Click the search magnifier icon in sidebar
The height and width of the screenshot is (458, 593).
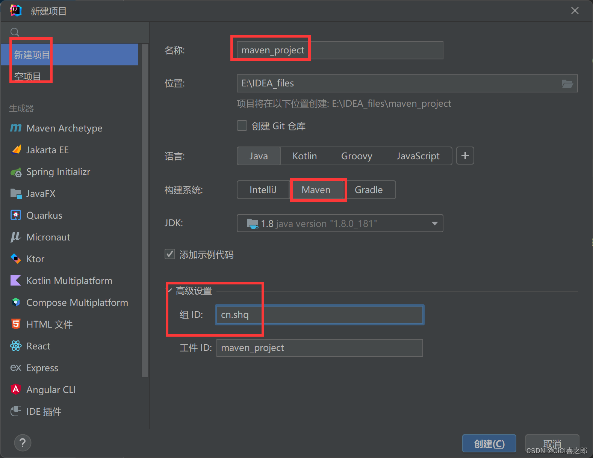[x=15, y=32]
